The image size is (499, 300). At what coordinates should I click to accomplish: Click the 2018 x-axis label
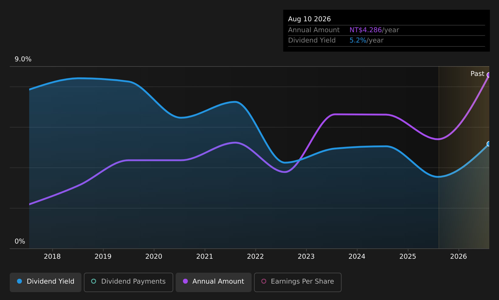pos(52,257)
